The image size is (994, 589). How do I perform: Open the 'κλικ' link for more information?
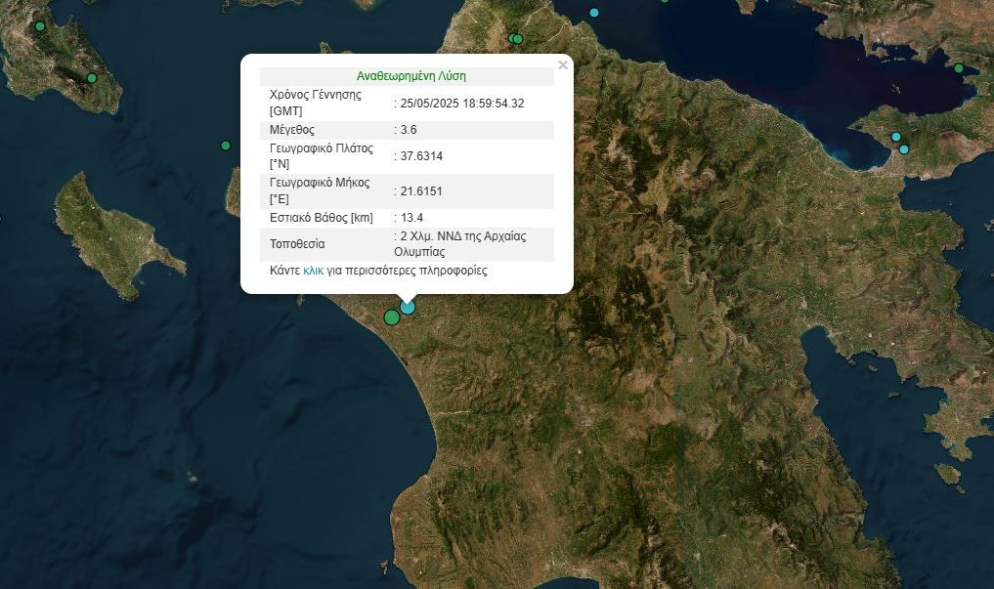click(x=313, y=271)
